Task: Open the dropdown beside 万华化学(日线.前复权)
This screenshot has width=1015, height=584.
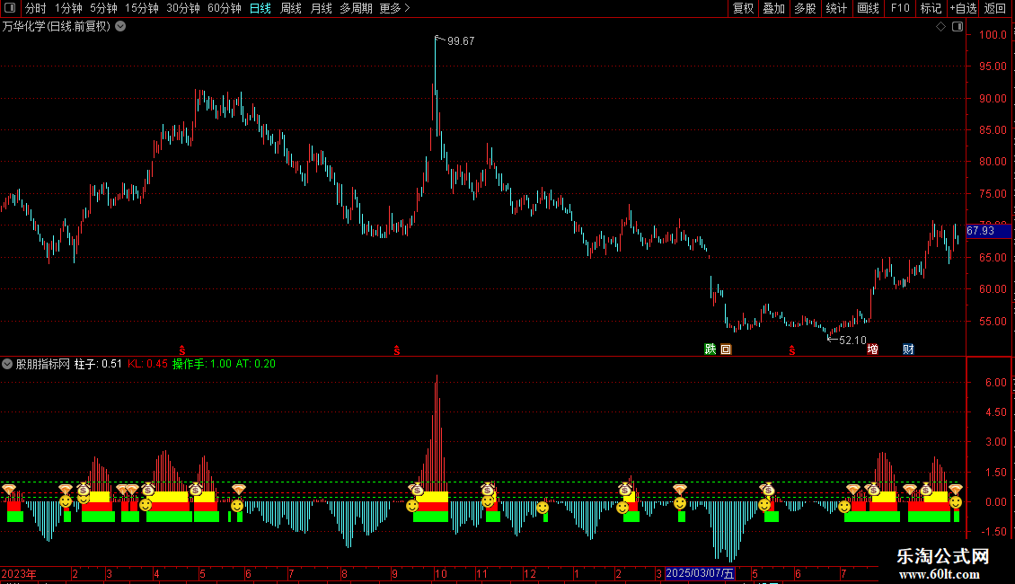Action: (120, 27)
